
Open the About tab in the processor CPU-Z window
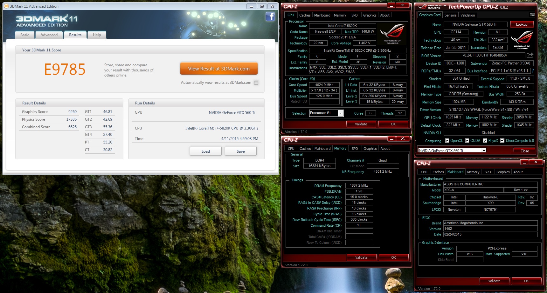[385, 15]
